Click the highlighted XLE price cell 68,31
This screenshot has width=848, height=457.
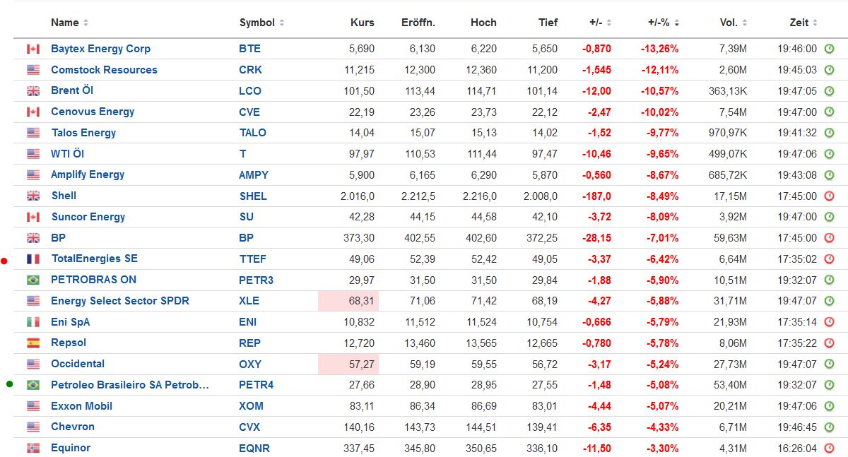(x=348, y=301)
